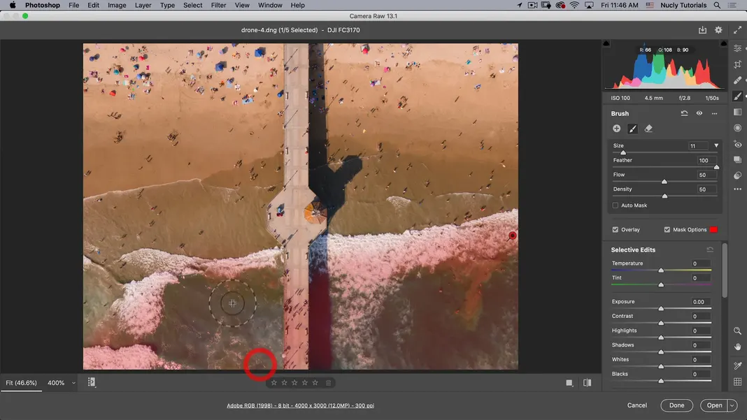This screenshot has width=747, height=420.
Task: Click the Temperature slider handle
Action: tap(661, 270)
